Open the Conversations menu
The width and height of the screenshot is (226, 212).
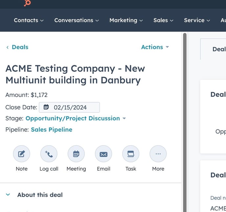76,20
